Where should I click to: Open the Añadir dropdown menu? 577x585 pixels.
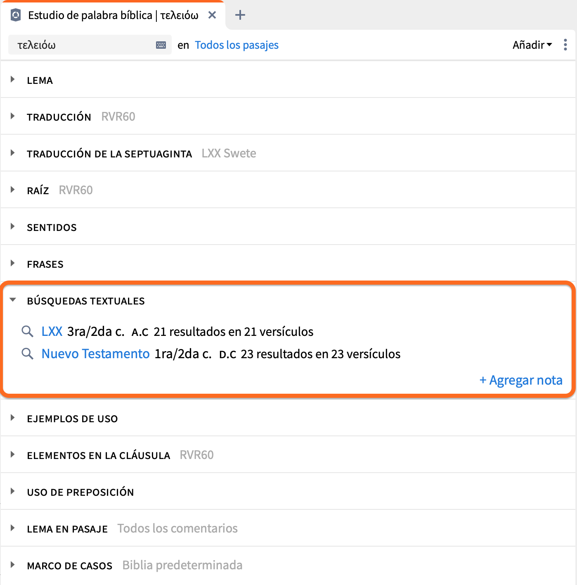532,45
